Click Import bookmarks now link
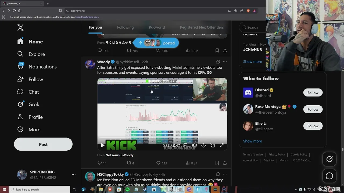This screenshot has height=193, width=344. pos(87,17)
